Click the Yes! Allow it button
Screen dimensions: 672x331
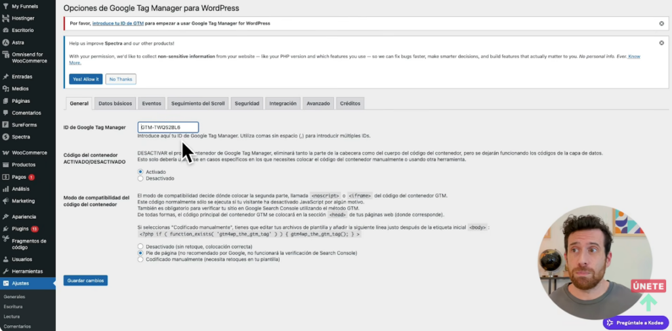(86, 79)
